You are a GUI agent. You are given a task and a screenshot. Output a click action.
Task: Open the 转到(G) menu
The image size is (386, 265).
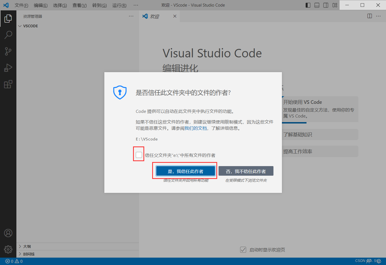pyautogui.click(x=99, y=5)
